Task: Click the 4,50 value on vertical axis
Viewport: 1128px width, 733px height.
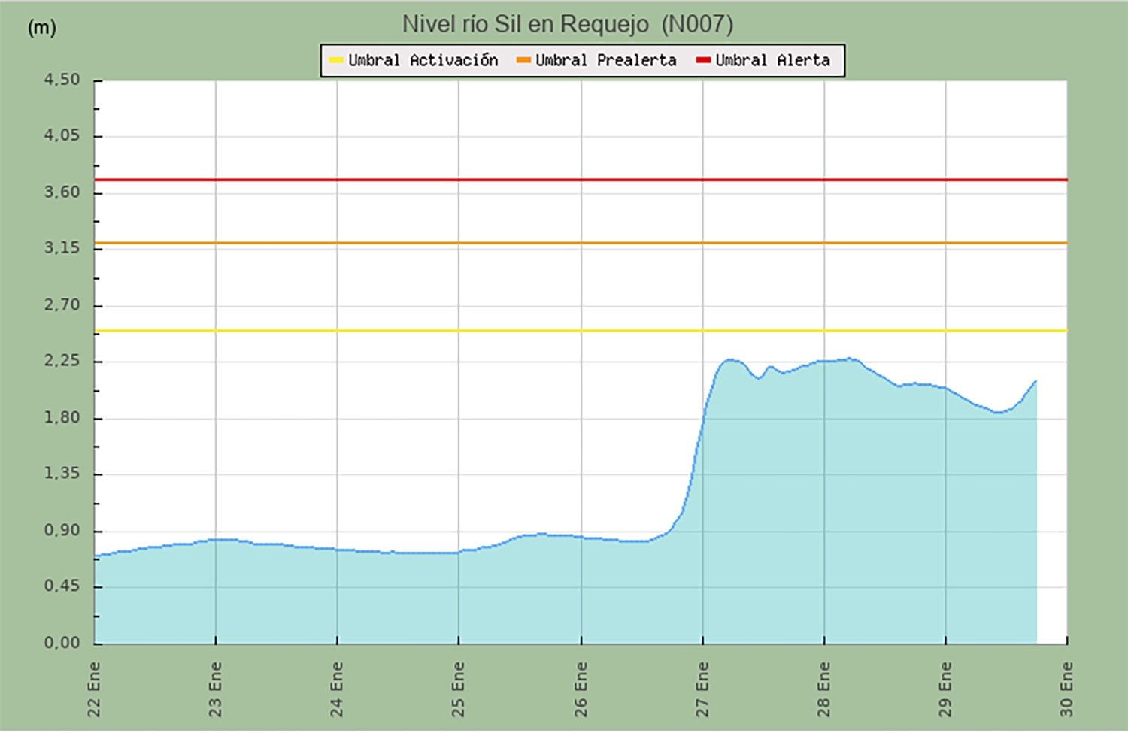Action: [x=62, y=80]
